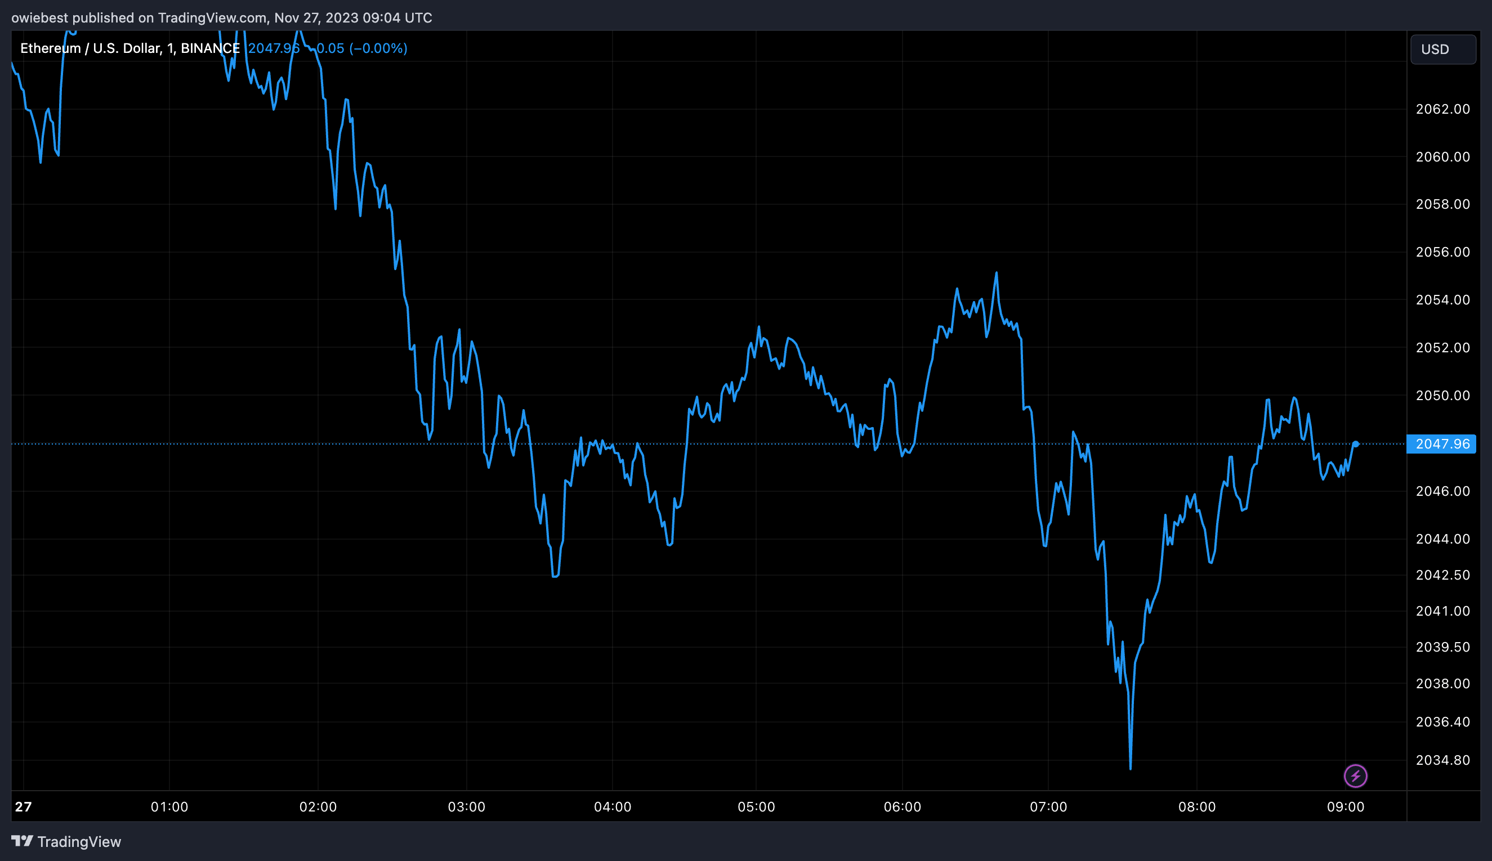Click the 2058.00 price axis label
1492x861 pixels.
pos(1443,204)
